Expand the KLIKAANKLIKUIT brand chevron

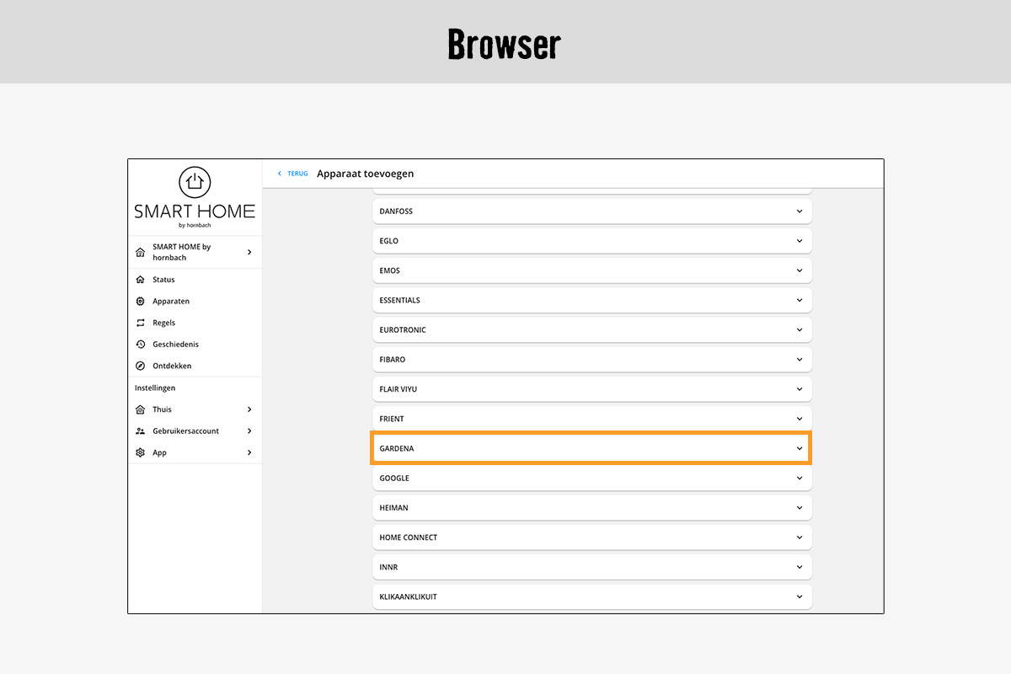[x=800, y=596]
